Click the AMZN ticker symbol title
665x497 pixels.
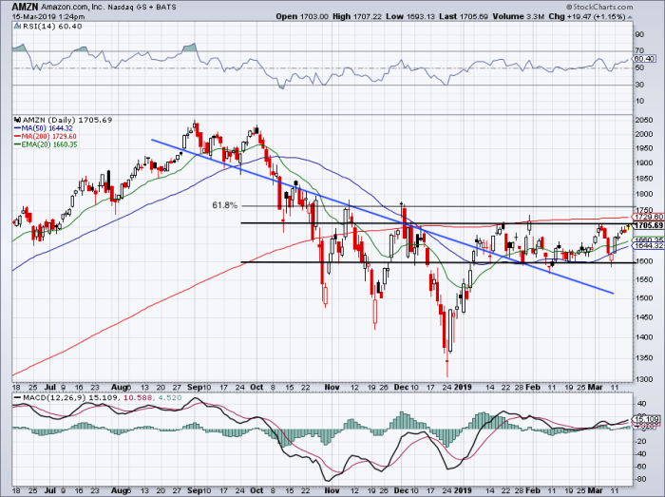[26, 8]
